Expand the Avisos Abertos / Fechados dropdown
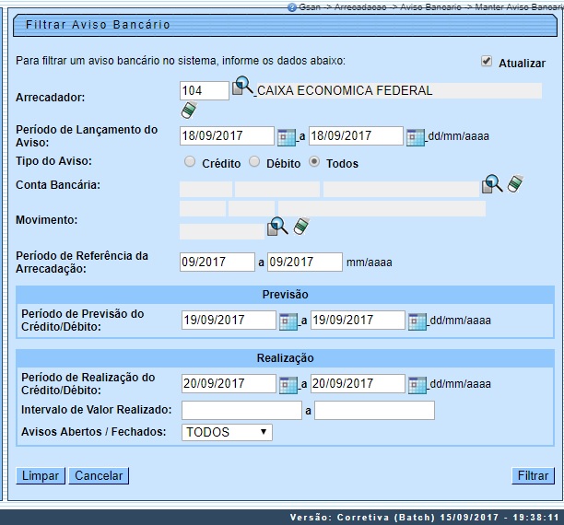The image size is (564, 525). click(227, 431)
